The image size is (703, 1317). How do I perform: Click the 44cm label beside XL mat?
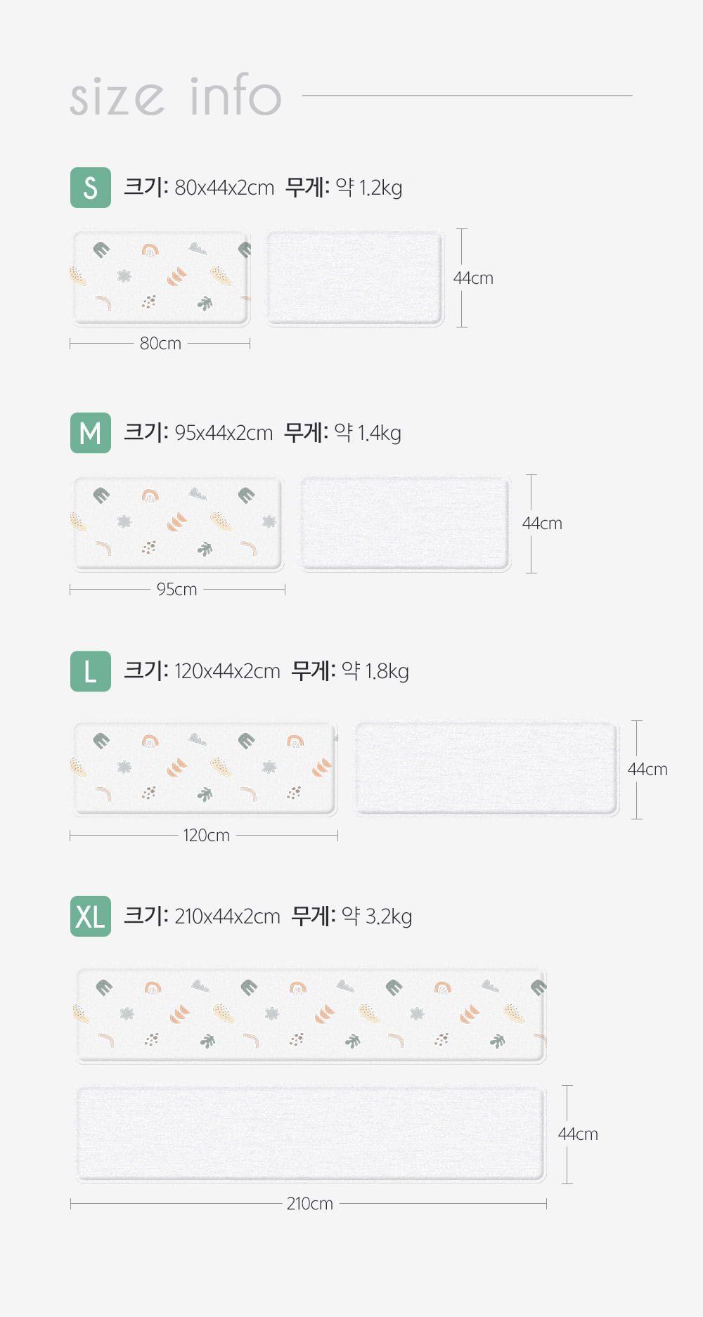pos(578,1134)
